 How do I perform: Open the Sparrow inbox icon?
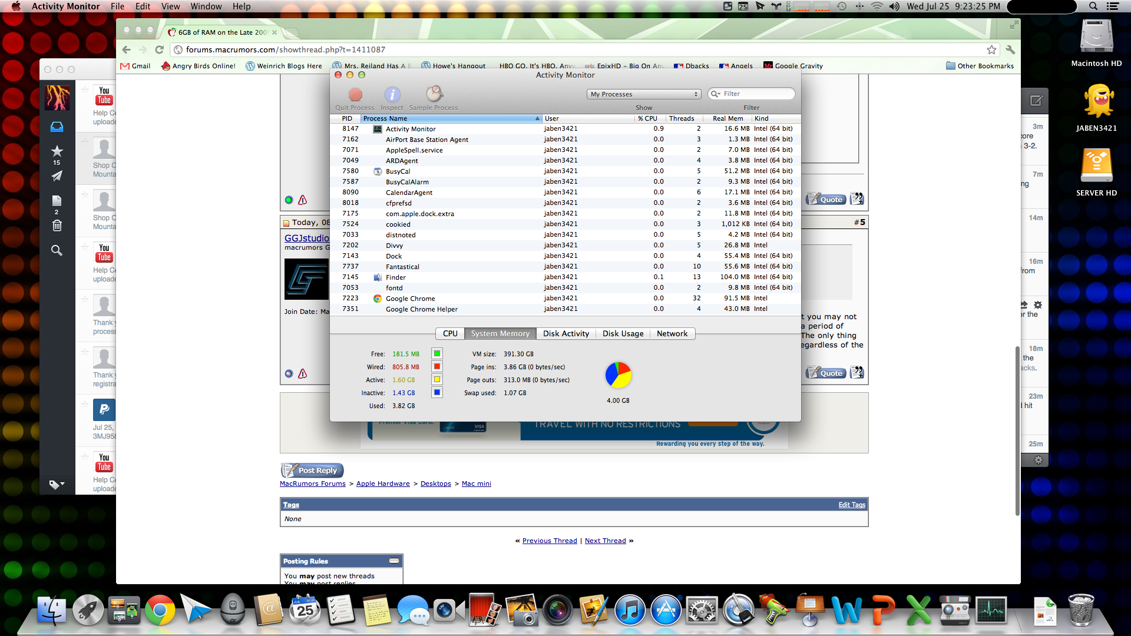pos(57,127)
